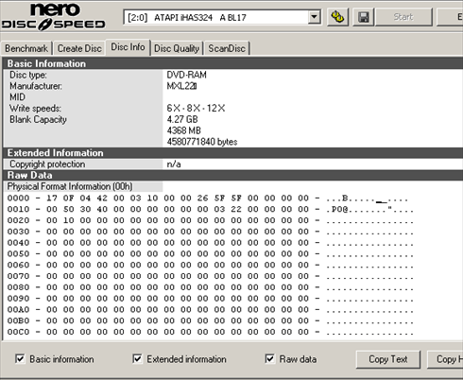Switch to the Benchmark tab
The height and width of the screenshot is (380, 463).
pos(26,48)
